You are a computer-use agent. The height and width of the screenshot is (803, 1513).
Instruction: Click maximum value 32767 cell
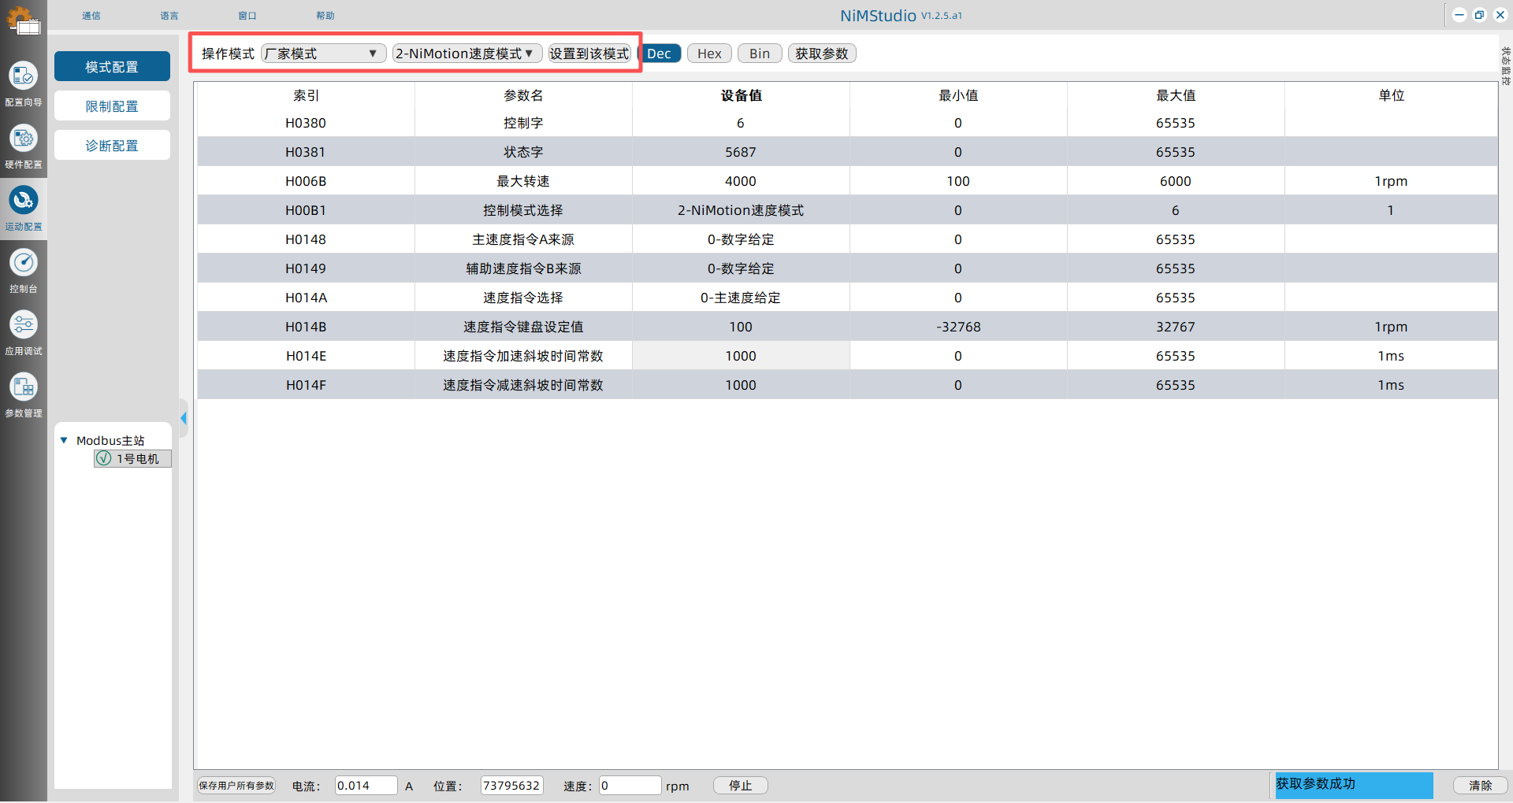click(1176, 327)
